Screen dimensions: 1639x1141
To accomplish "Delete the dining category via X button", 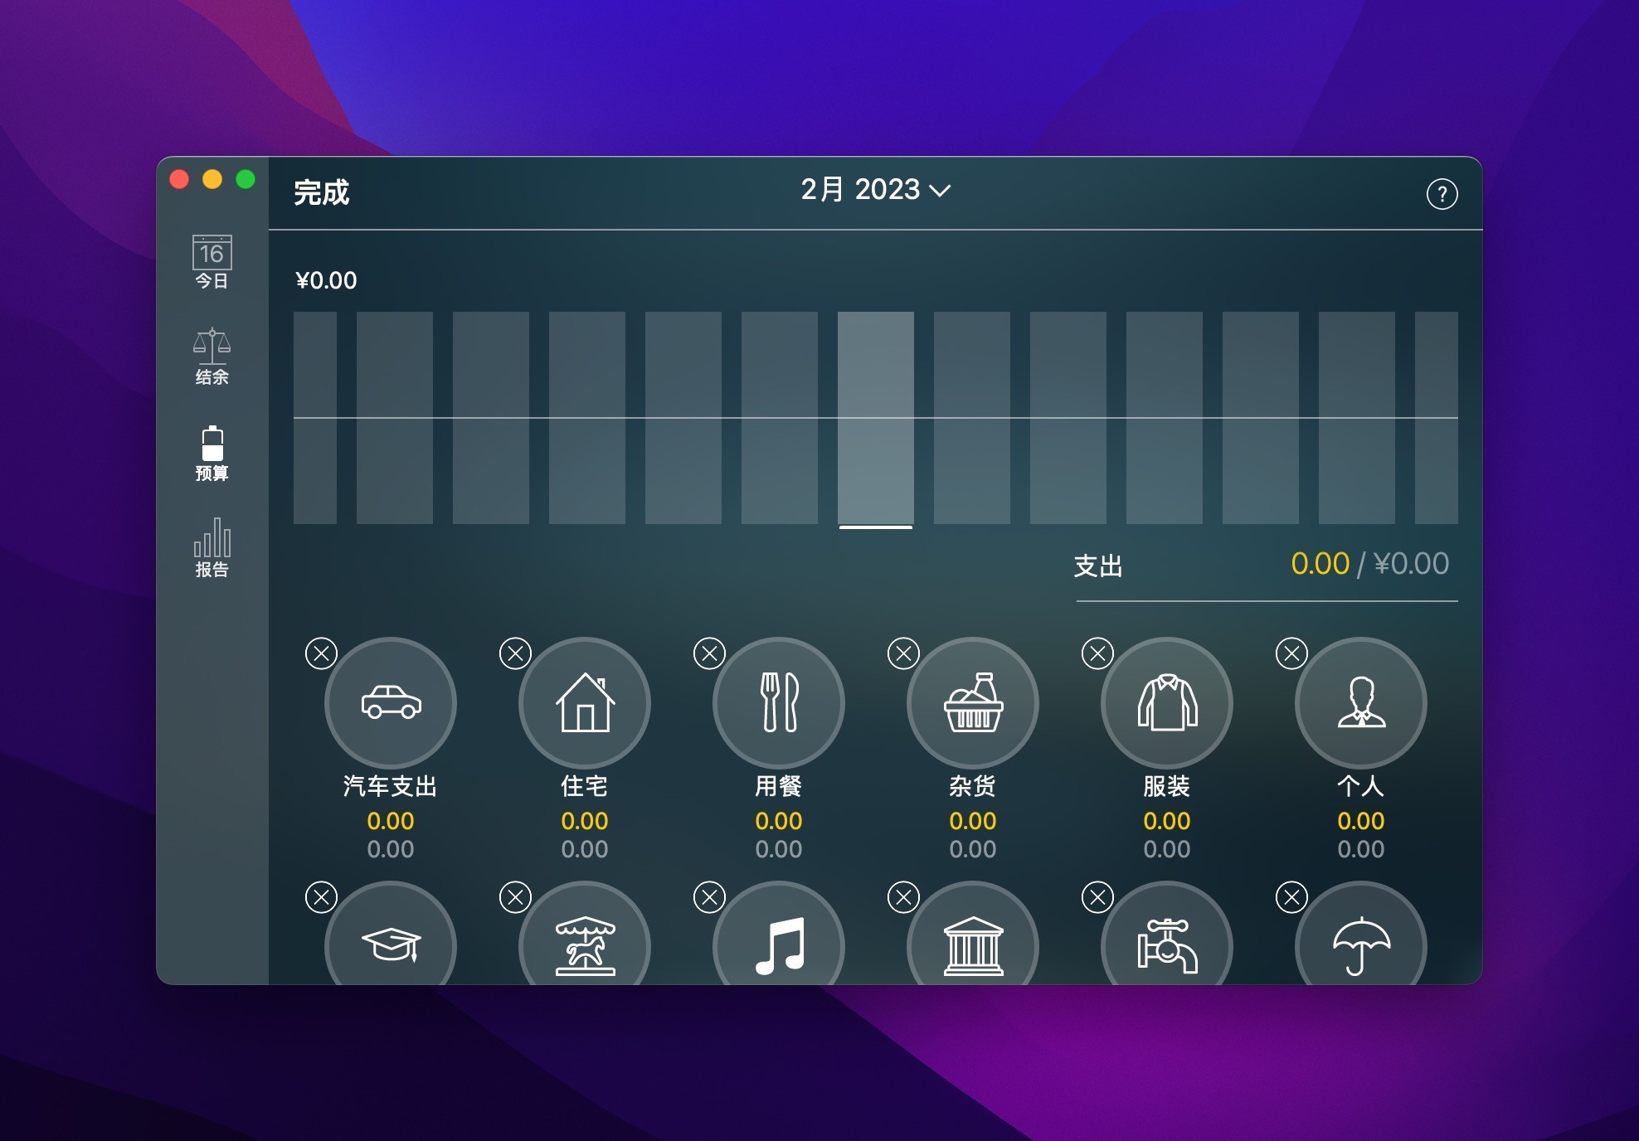I will (x=710, y=653).
